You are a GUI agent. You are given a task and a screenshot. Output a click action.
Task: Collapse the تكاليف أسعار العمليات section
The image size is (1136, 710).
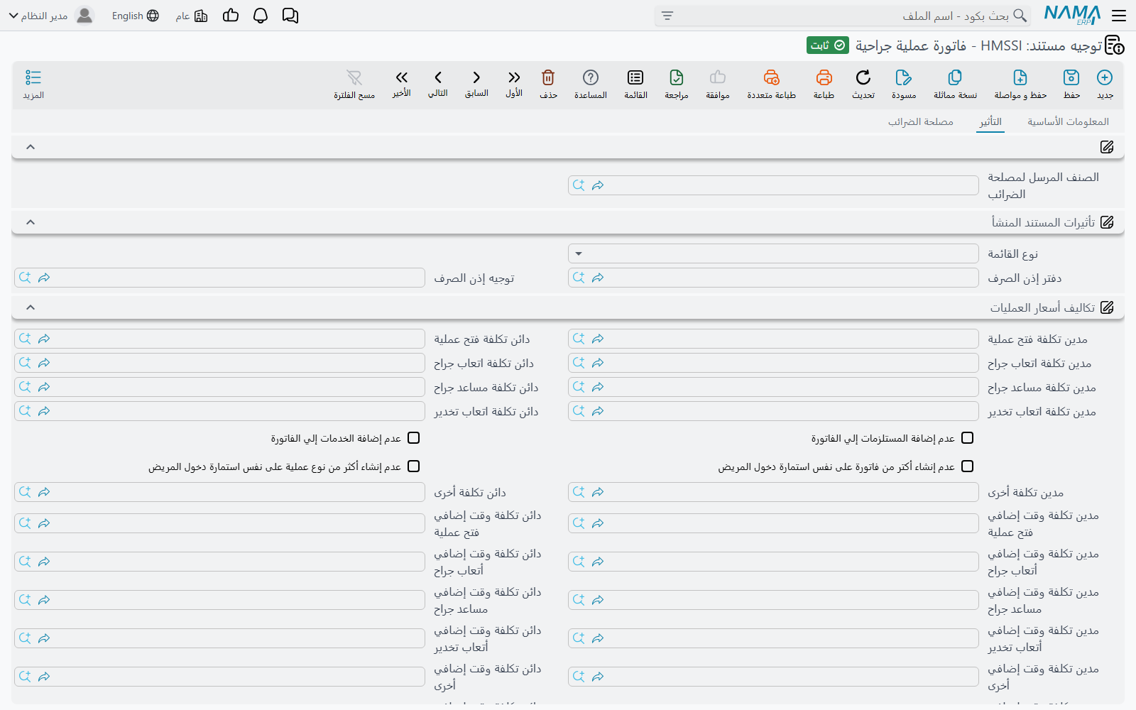31,307
